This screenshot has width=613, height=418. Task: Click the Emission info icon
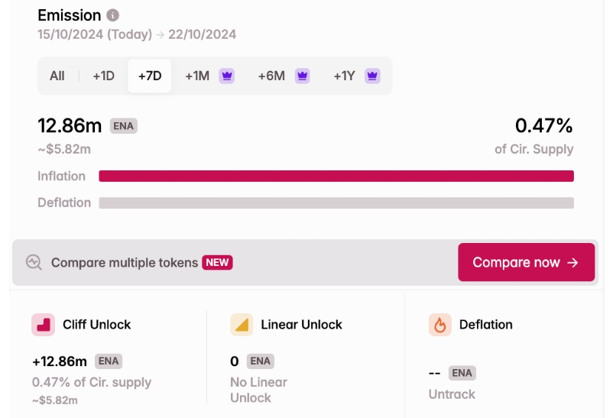coord(112,15)
